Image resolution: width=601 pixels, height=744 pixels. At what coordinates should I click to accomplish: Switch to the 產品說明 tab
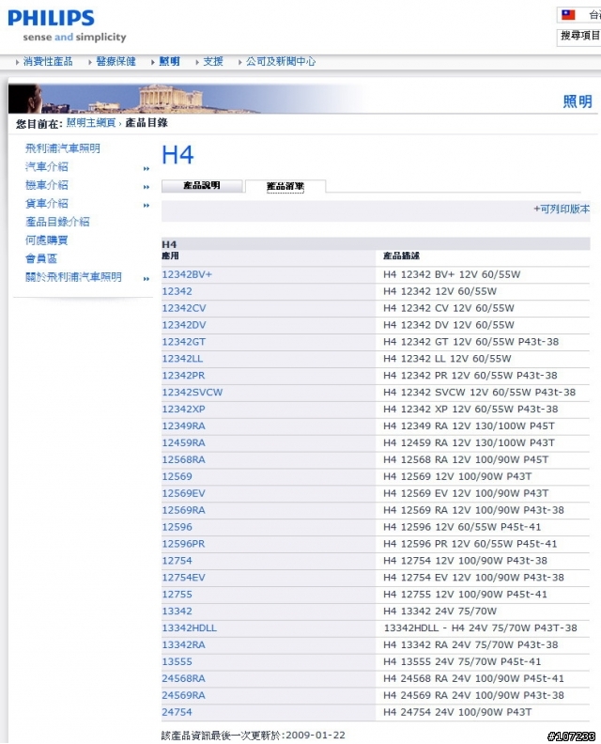click(202, 186)
